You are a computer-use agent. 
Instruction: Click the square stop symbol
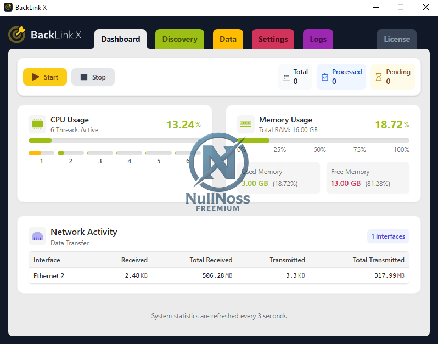84,77
